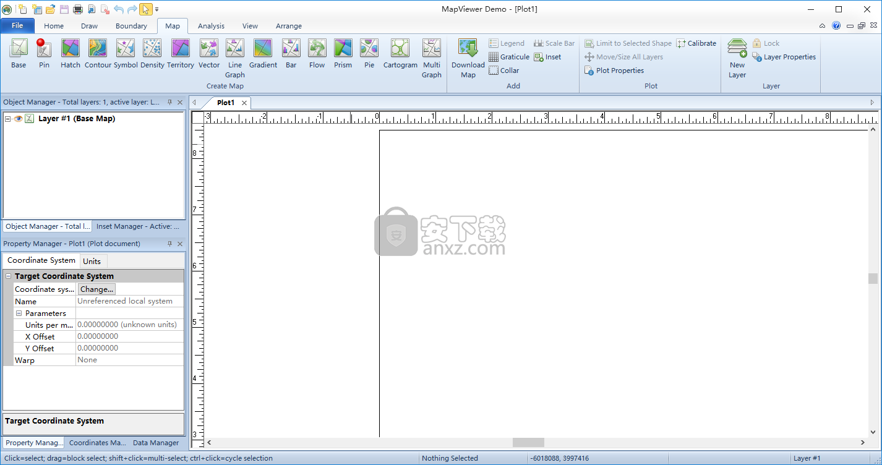Viewport: 882px width, 465px height.
Task: Create a Symbol map
Action: click(126, 54)
